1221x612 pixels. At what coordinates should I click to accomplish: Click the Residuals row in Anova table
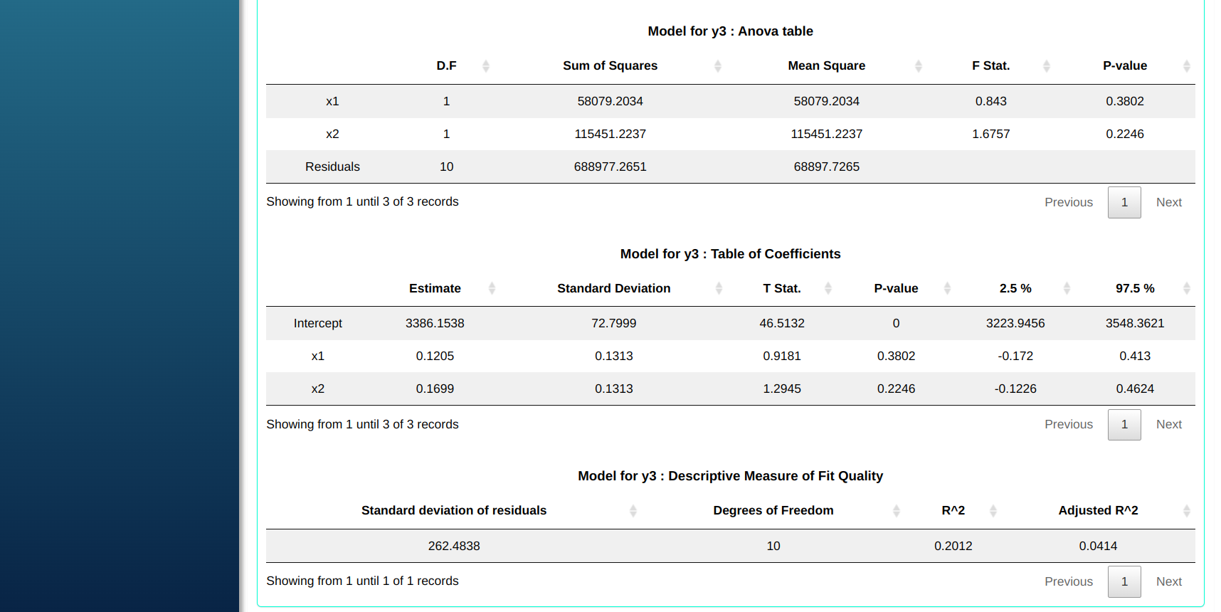[332, 167]
